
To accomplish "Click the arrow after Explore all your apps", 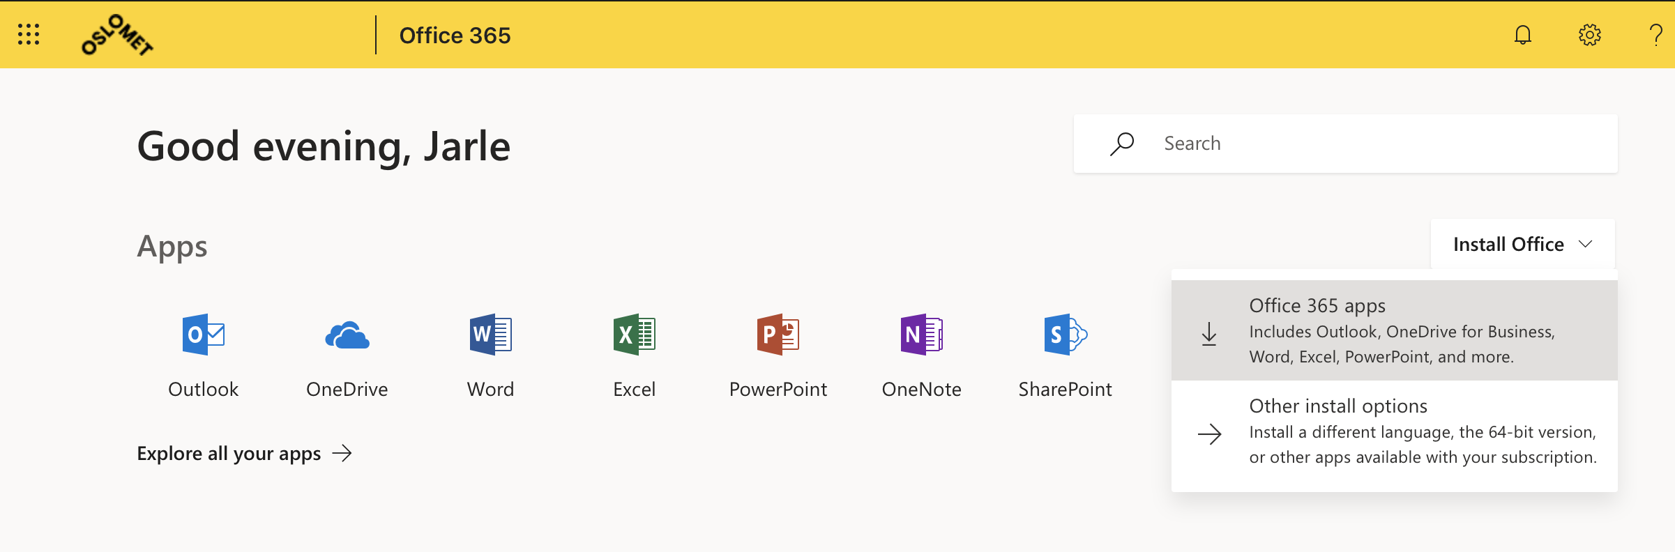I will [342, 454].
